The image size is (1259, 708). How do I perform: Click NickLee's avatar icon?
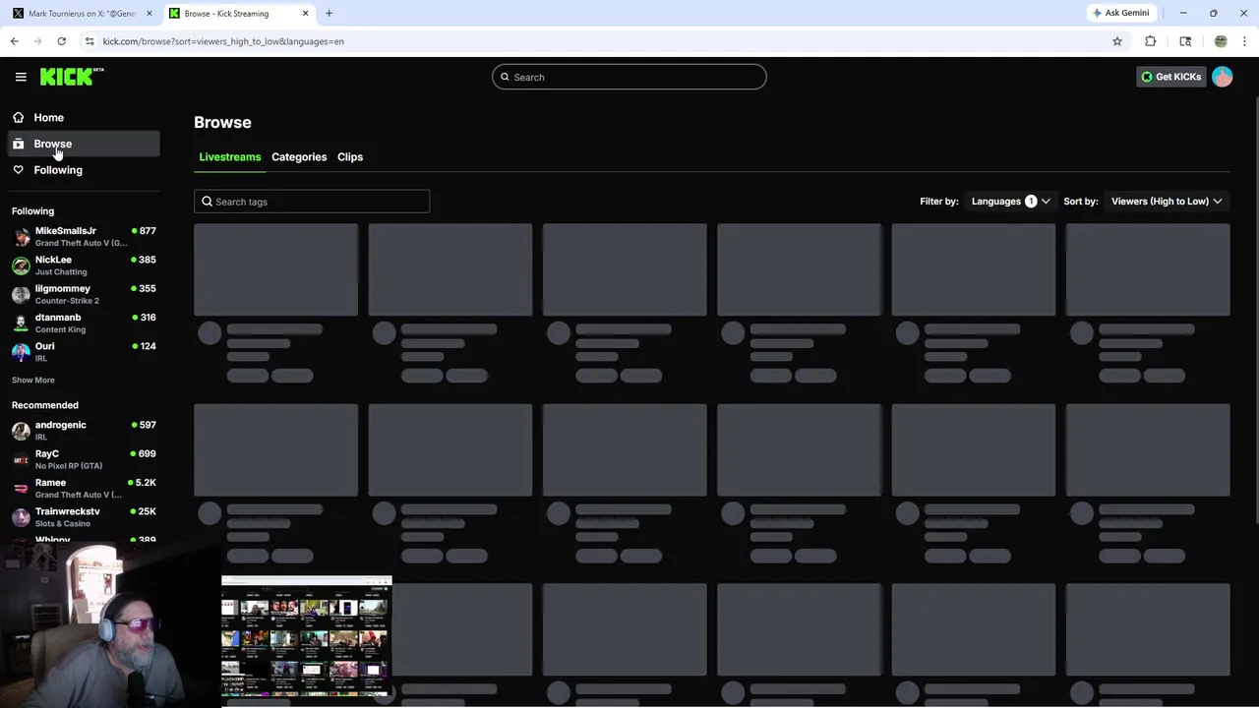pos(21,265)
